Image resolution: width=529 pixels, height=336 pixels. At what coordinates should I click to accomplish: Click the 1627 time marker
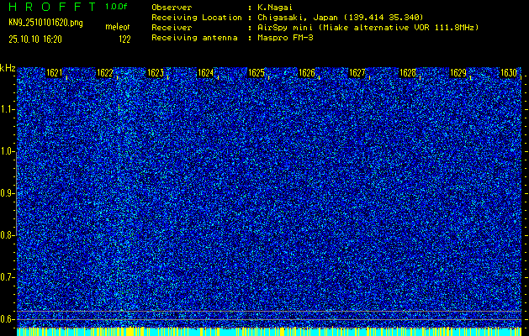[357, 73]
